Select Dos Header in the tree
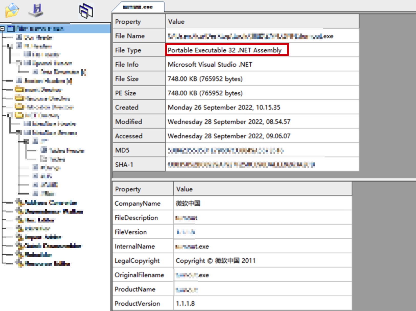This screenshot has width=416, height=311. coord(38,38)
